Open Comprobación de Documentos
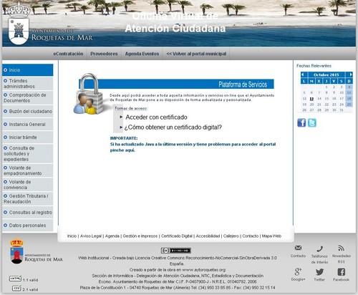The image size is (358, 295). click(x=28, y=97)
